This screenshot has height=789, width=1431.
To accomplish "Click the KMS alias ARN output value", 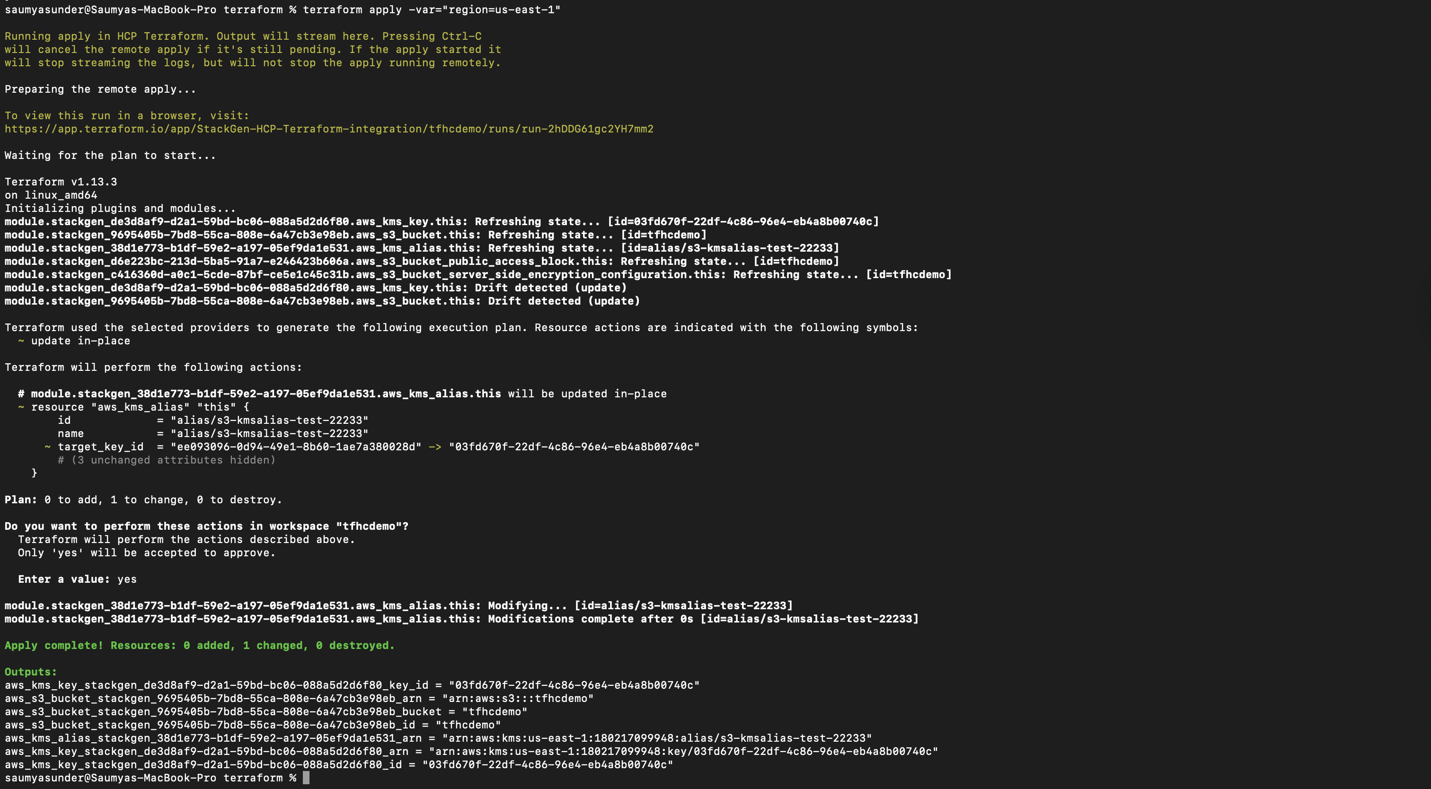I will (657, 738).
